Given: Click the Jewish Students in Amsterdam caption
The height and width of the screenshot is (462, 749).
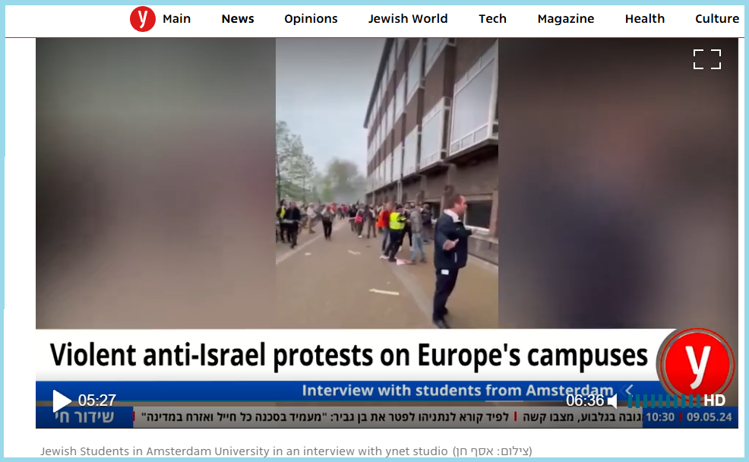Looking at the screenshot, I should (286, 451).
